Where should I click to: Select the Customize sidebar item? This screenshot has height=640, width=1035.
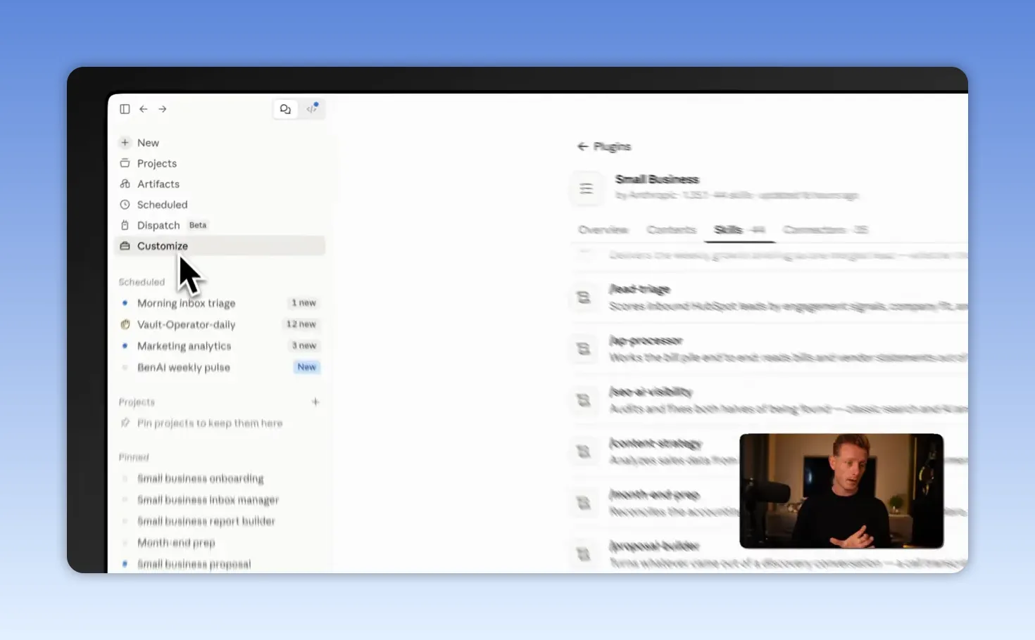tap(220, 245)
